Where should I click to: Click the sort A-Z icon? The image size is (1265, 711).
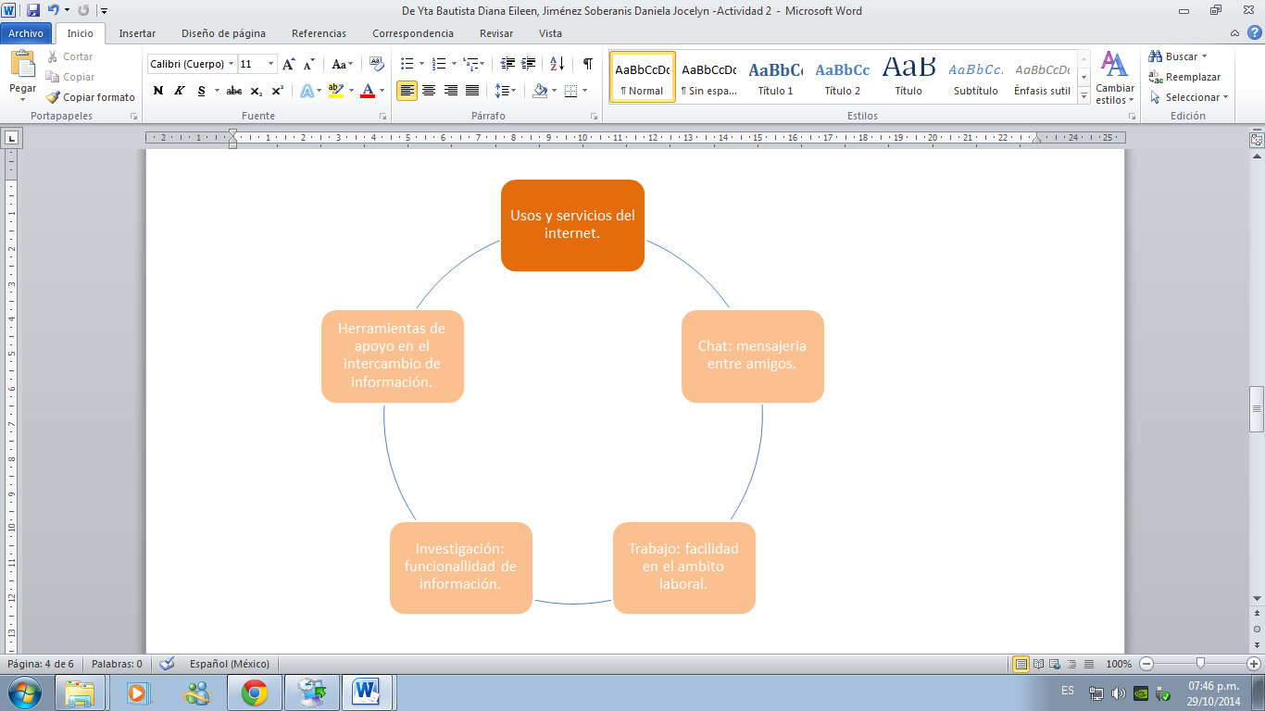click(x=557, y=64)
